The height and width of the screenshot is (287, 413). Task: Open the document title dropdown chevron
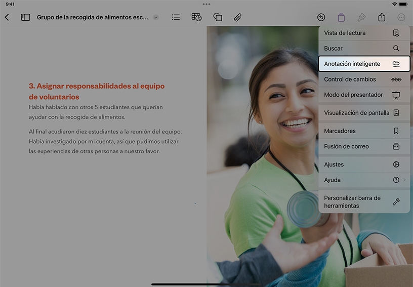(156, 17)
